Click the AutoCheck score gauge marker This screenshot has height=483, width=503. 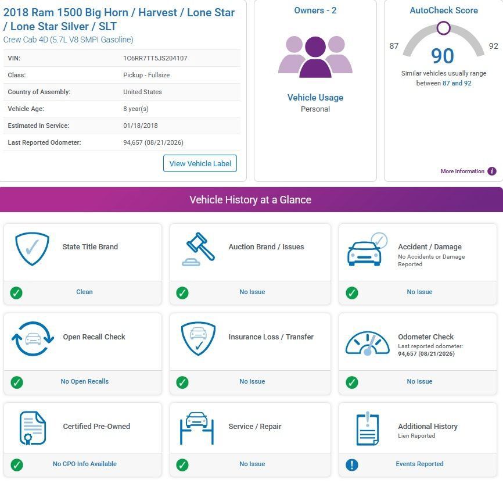(x=443, y=28)
